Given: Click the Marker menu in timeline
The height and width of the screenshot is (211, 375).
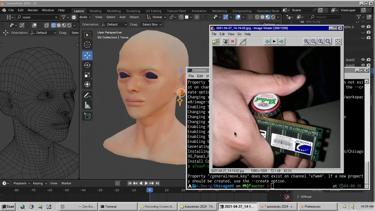Looking at the screenshot, I should (x=66, y=183).
